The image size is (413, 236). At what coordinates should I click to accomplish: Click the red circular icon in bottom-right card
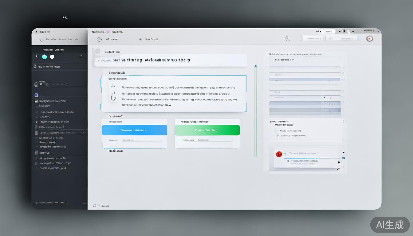point(279,154)
